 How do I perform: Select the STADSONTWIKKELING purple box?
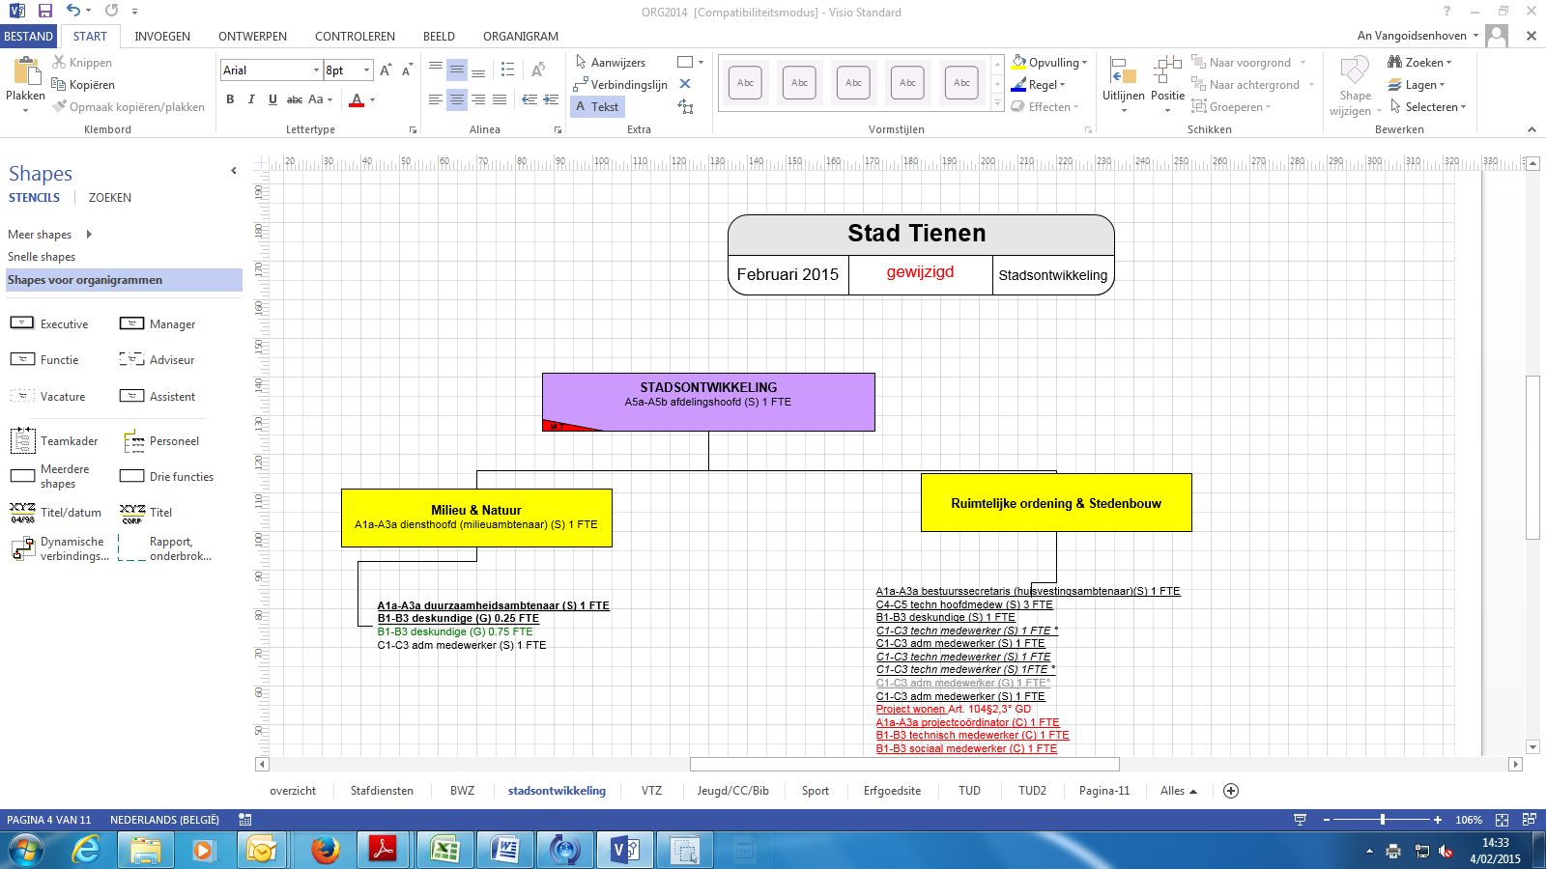click(x=708, y=402)
